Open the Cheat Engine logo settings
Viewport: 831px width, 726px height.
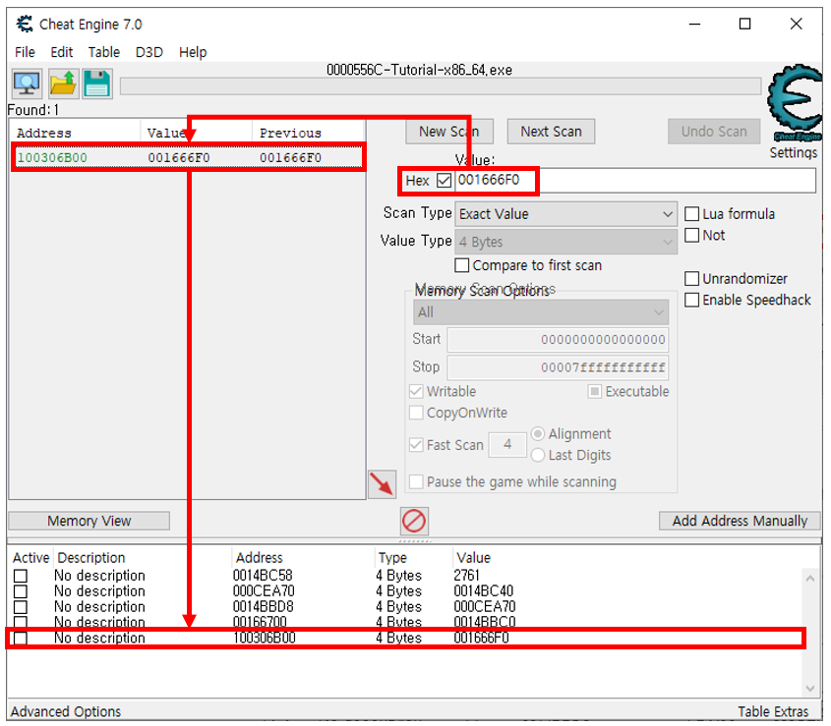[x=795, y=104]
